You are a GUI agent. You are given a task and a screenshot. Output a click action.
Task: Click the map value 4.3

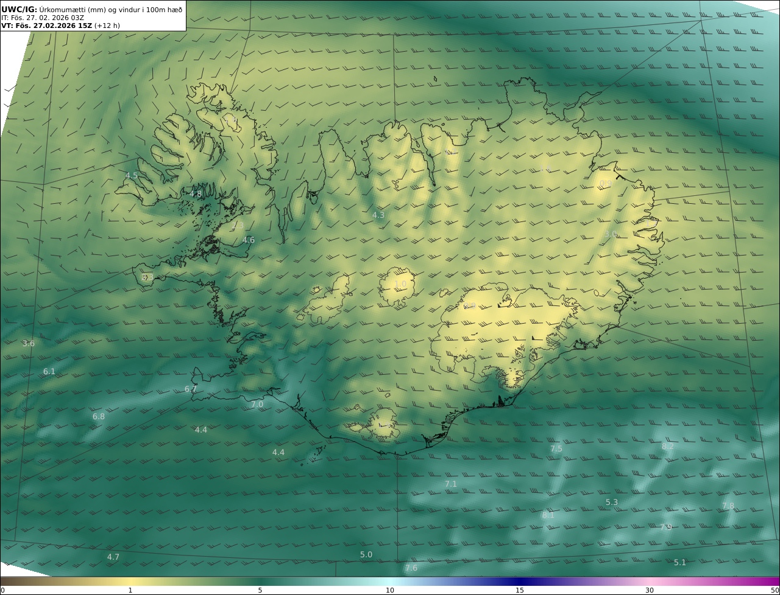pos(378,215)
